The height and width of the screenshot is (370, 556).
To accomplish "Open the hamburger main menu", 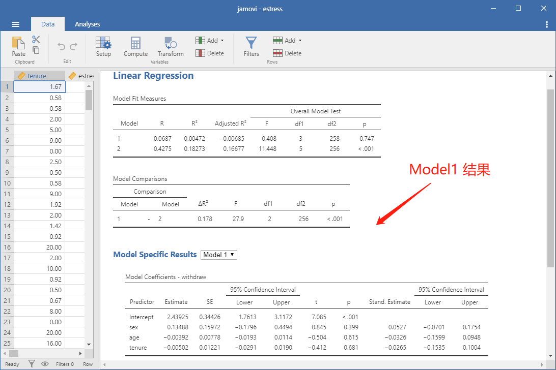I will point(15,24).
